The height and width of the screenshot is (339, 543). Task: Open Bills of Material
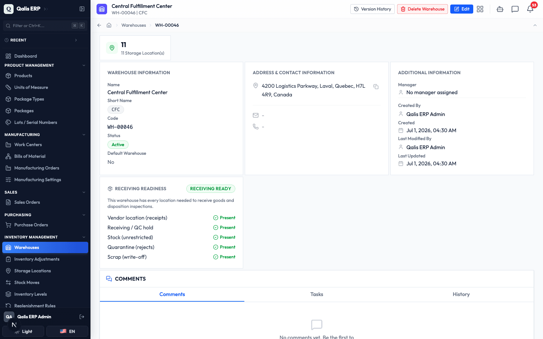[x=45, y=156]
